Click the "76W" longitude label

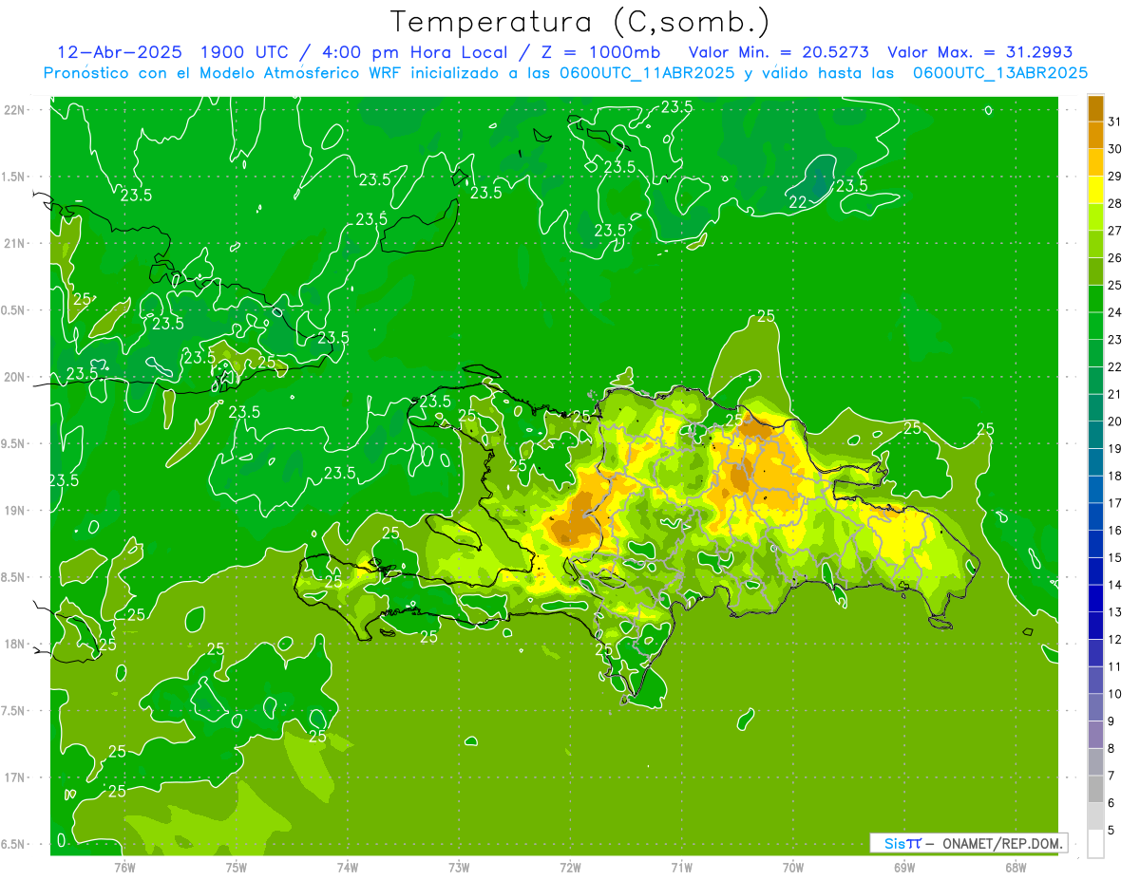click(x=124, y=867)
